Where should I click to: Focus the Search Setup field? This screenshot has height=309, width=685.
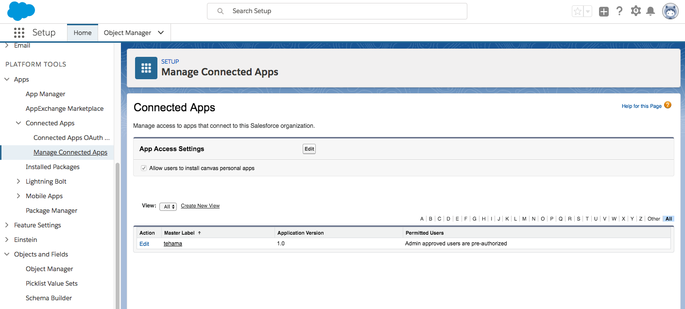click(337, 11)
